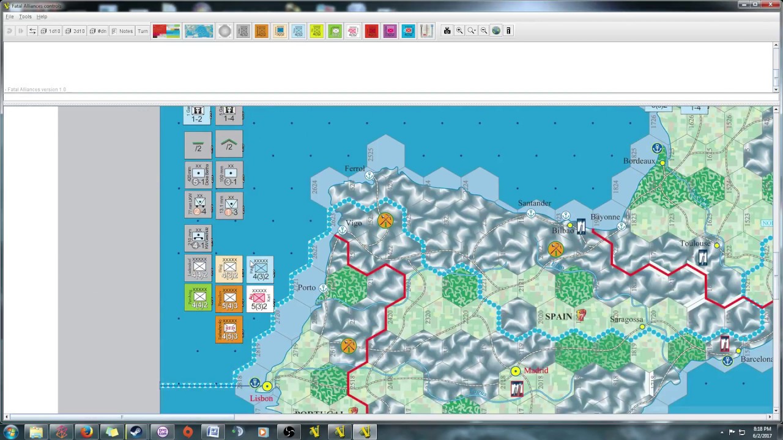Click the step forward logfile button

21,31
